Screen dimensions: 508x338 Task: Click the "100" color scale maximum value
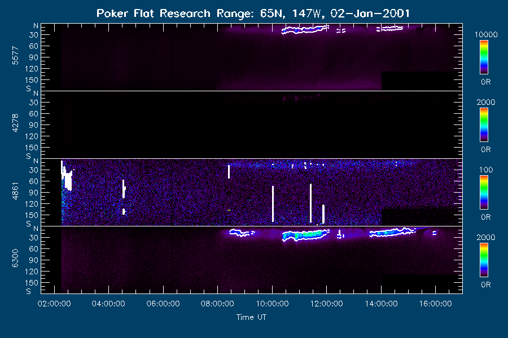coord(486,170)
